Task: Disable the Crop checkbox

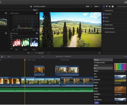Action: 104,18
